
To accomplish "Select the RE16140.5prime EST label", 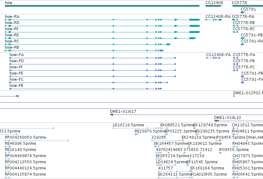I will click(20, 150).
